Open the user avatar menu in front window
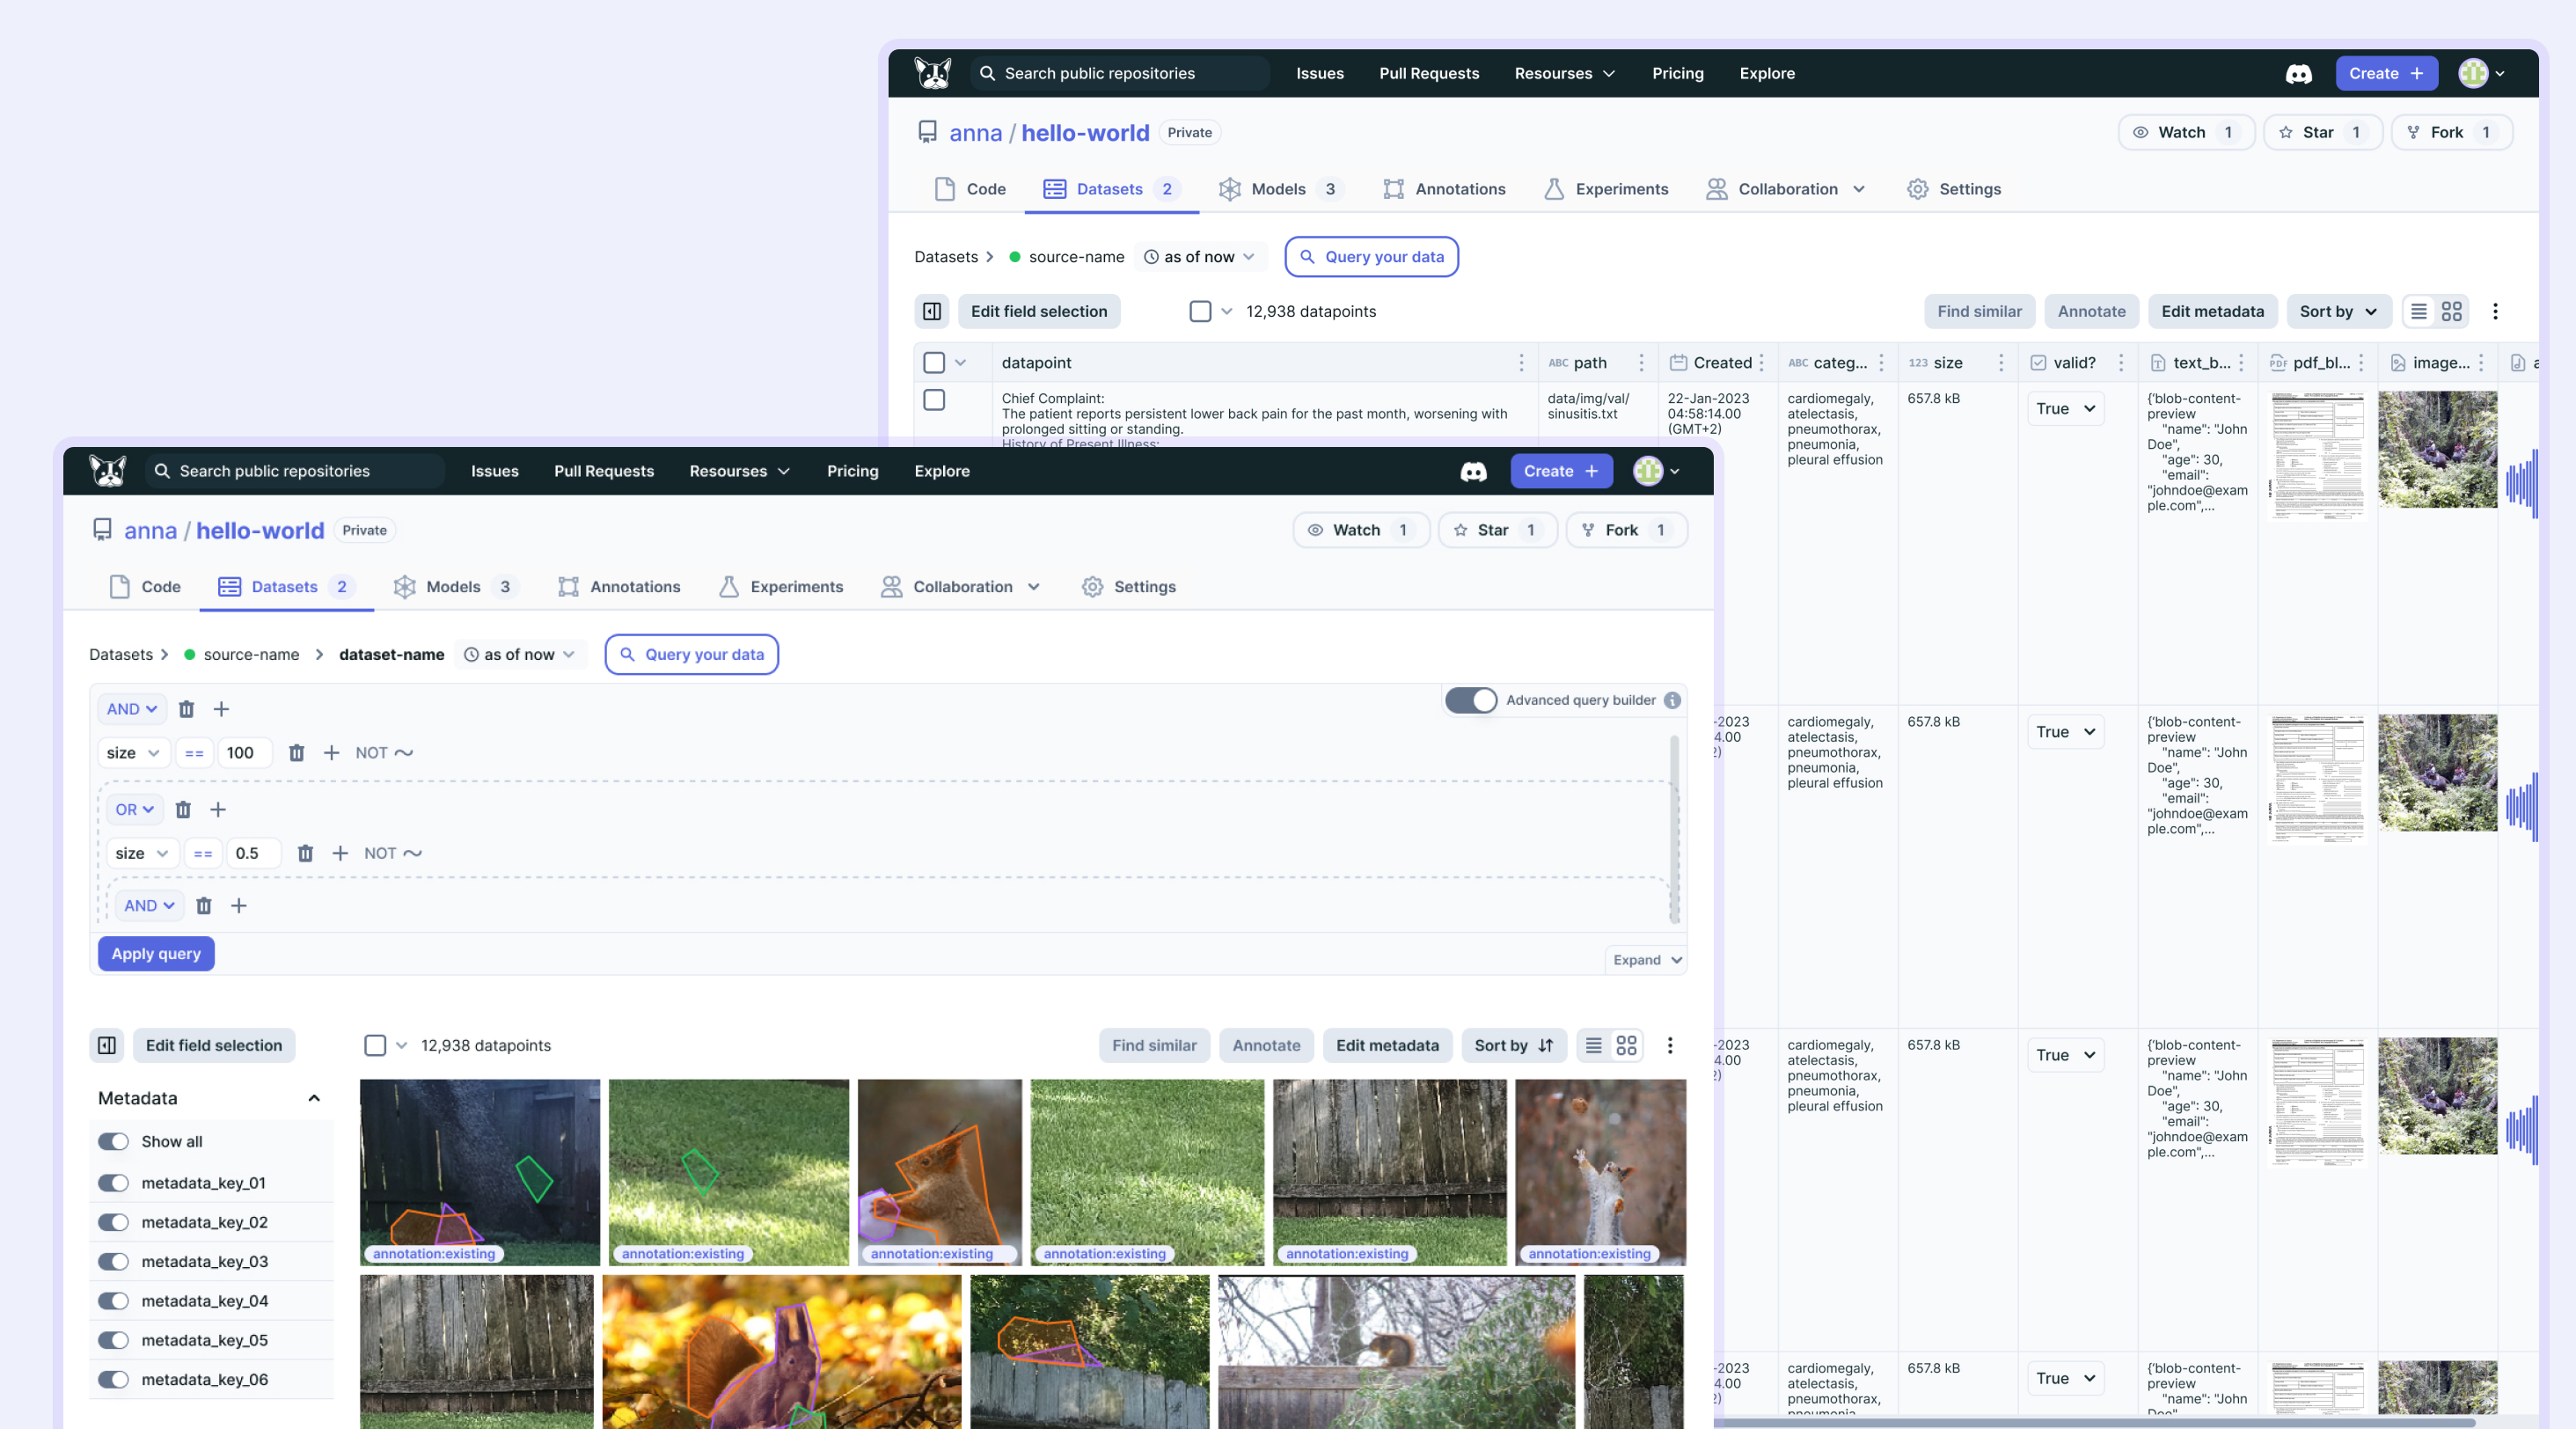Image resolution: width=2576 pixels, height=1429 pixels. tap(1656, 471)
